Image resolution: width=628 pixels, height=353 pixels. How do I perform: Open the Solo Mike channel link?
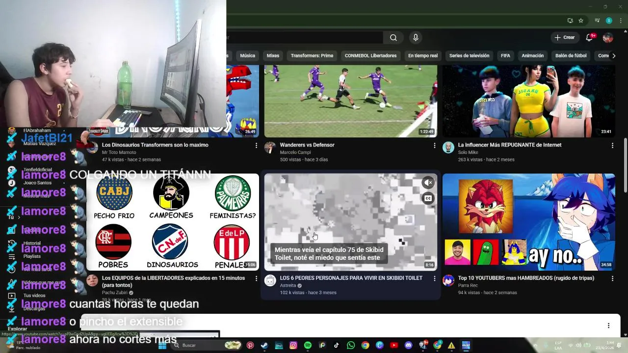point(468,152)
